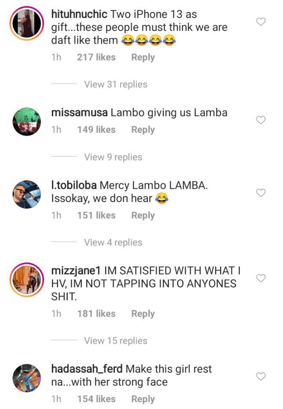The image size is (283, 409).
Task: Like l.tobiloba's Mercy Lambo comment
Action: click(x=261, y=193)
